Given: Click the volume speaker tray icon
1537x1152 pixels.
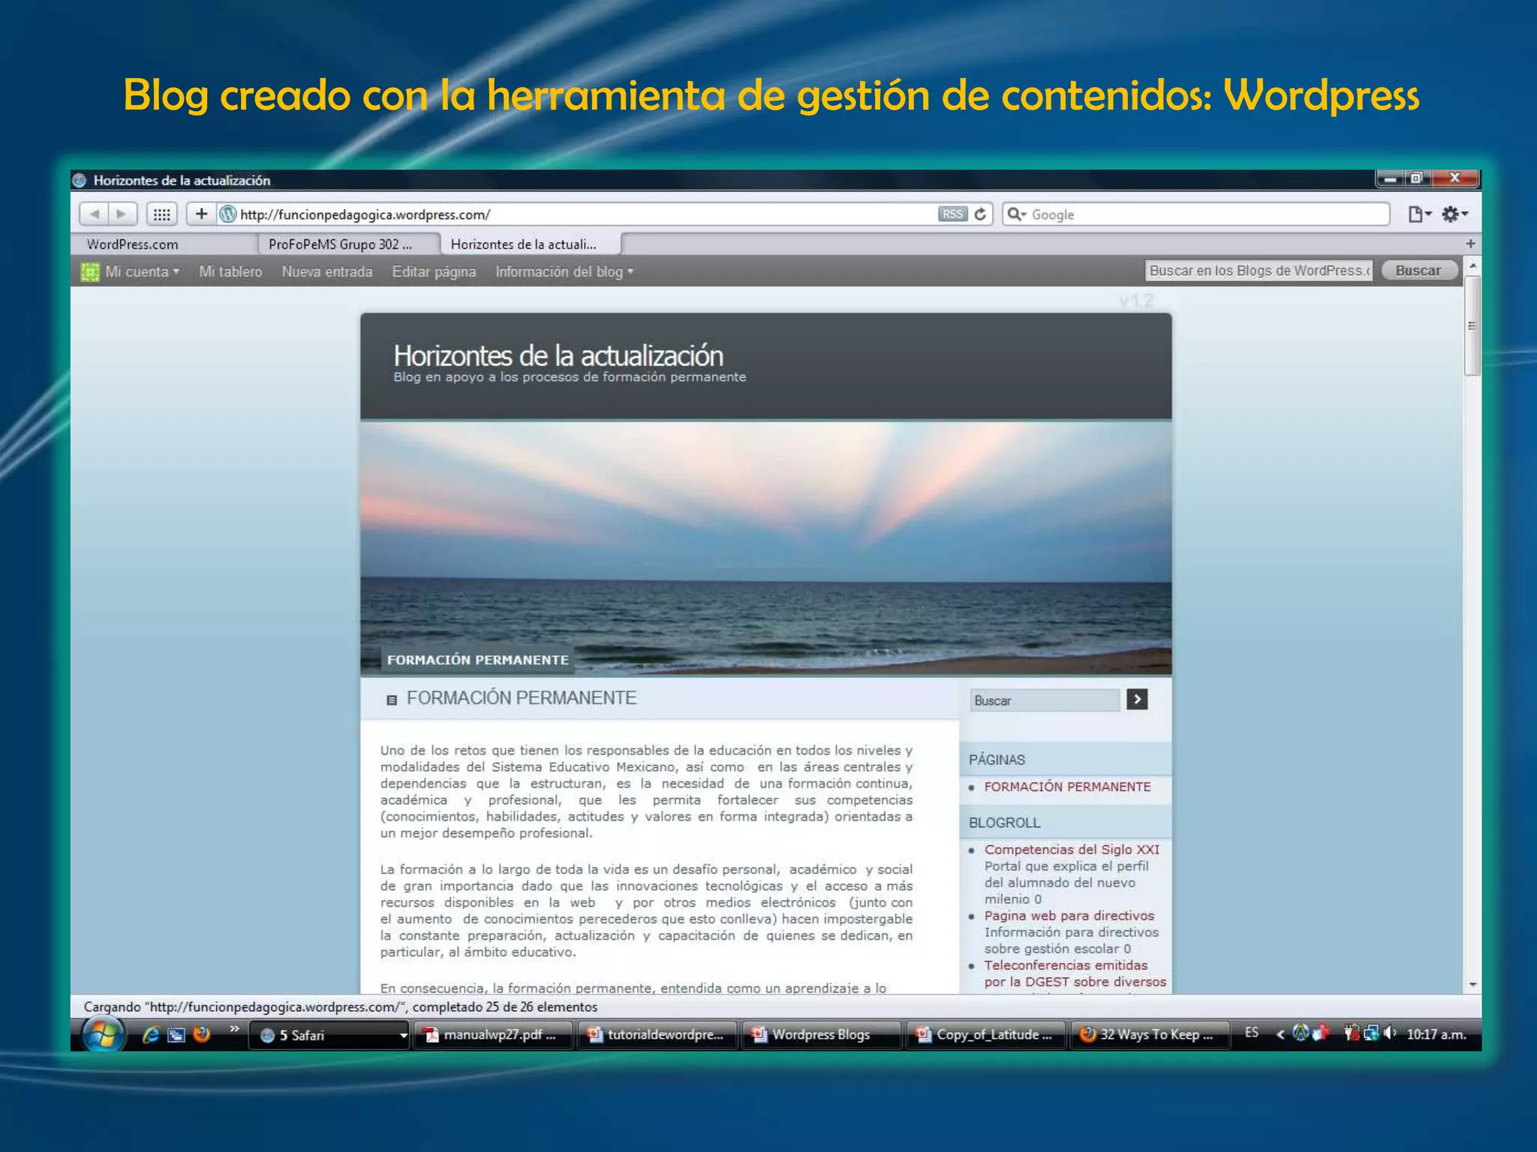Looking at the screenshot, I should pyautogui.click(x=1390, y=1033).
